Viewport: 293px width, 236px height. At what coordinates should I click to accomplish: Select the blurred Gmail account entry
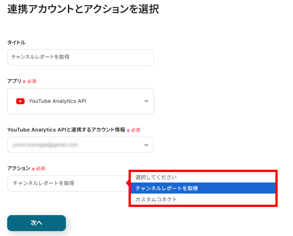pos(65,145)
